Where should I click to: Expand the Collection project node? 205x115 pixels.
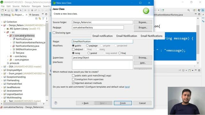(2, 22)
